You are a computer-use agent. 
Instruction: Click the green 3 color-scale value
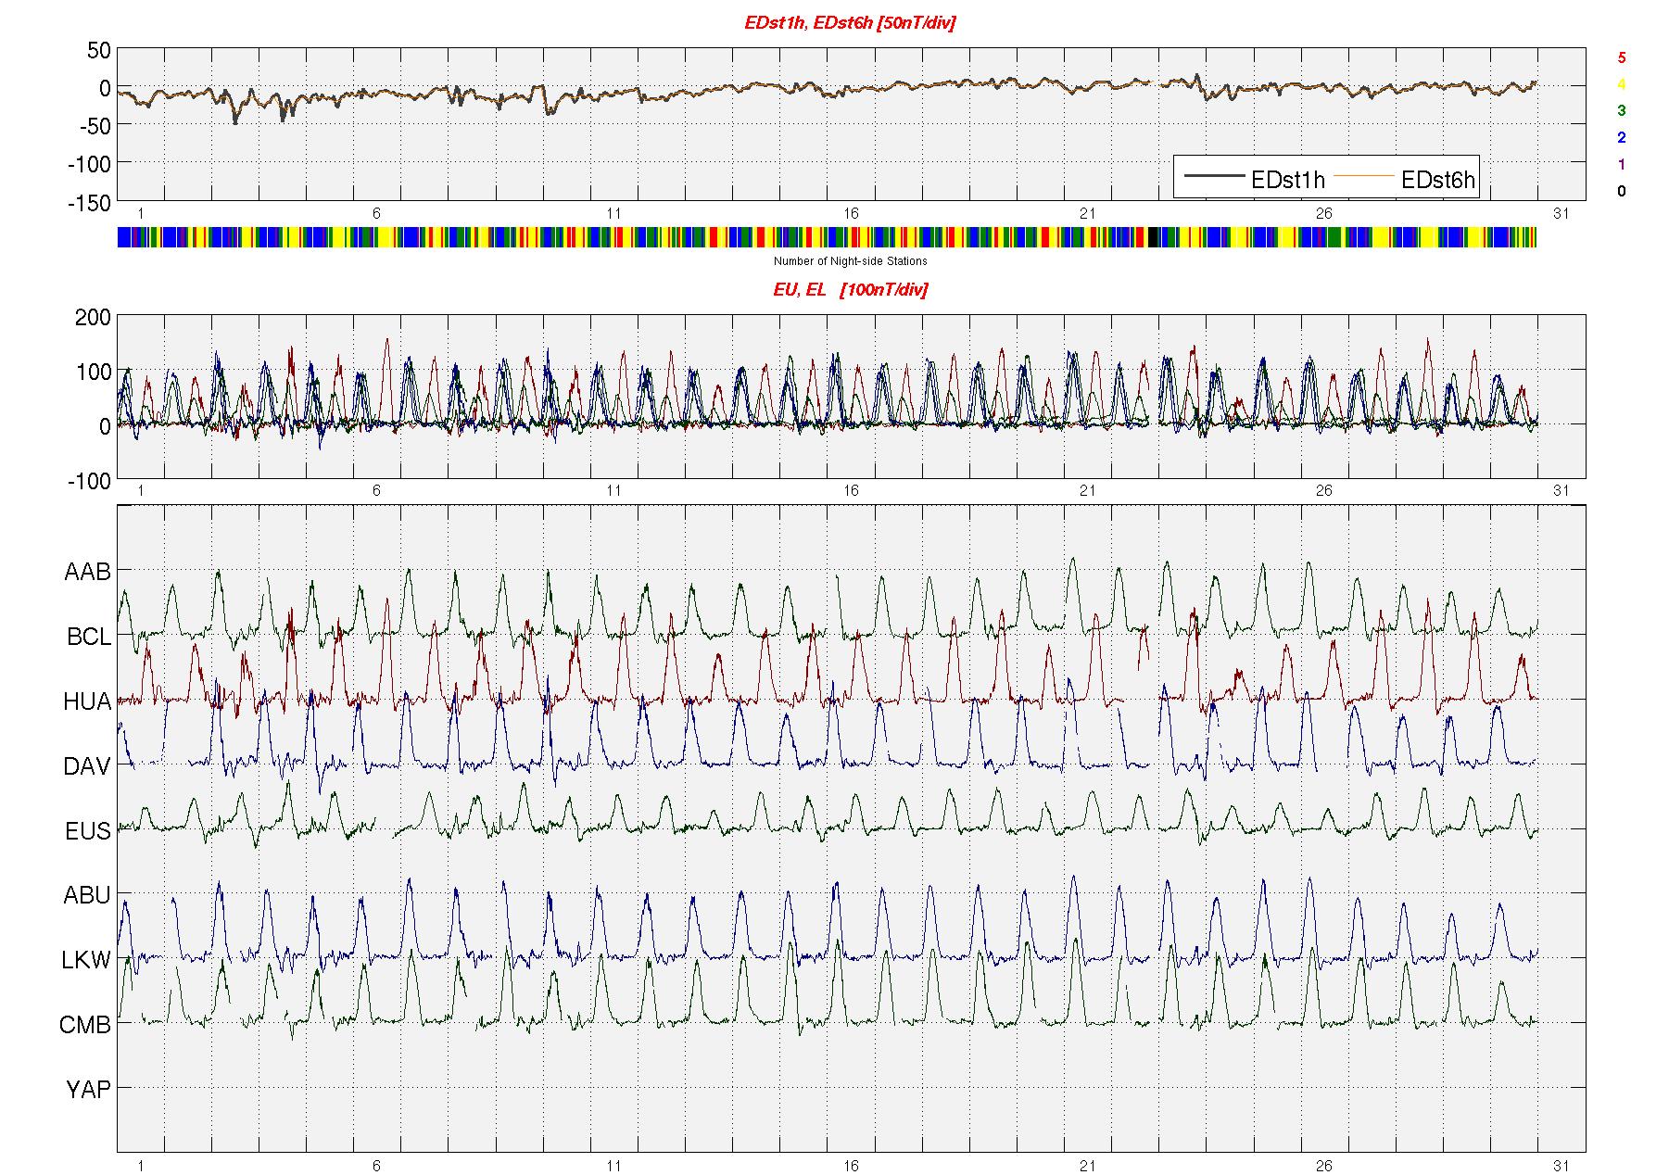click(1621, 110)
